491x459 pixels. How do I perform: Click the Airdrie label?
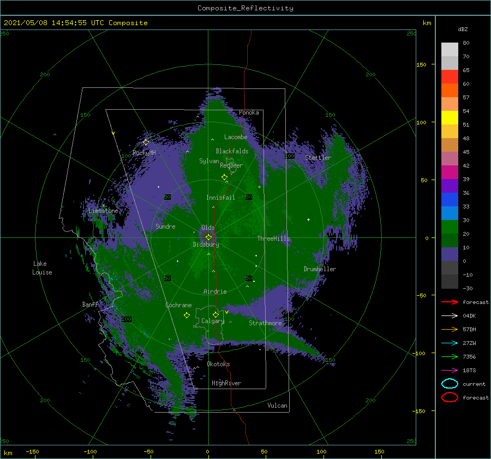[215, 291]
